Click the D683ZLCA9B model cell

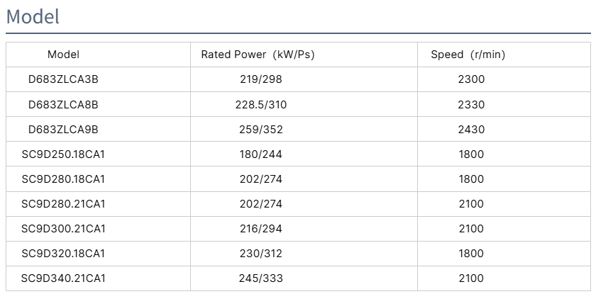63,130
